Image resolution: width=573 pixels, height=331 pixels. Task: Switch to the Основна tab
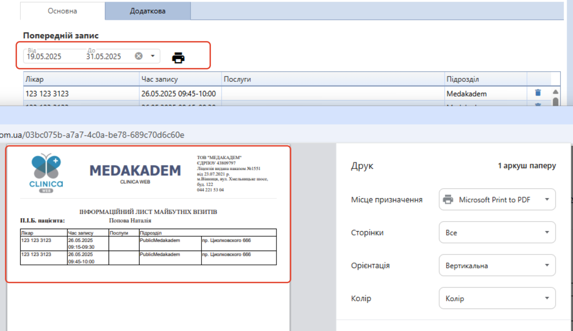coord(62,11)
